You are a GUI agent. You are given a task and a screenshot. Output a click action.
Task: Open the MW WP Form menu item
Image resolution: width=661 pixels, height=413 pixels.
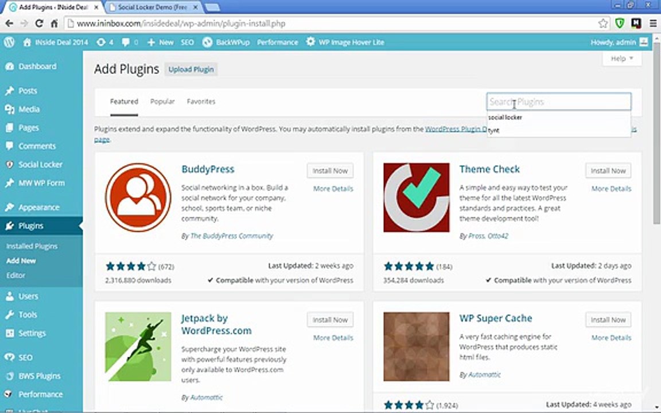coord(41,183)
